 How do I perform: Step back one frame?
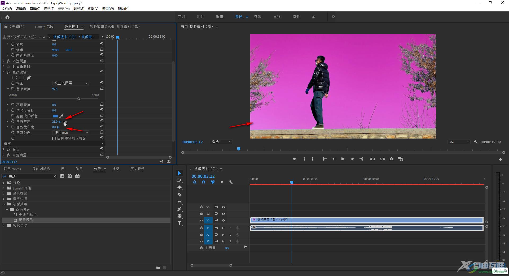(334, 159)
